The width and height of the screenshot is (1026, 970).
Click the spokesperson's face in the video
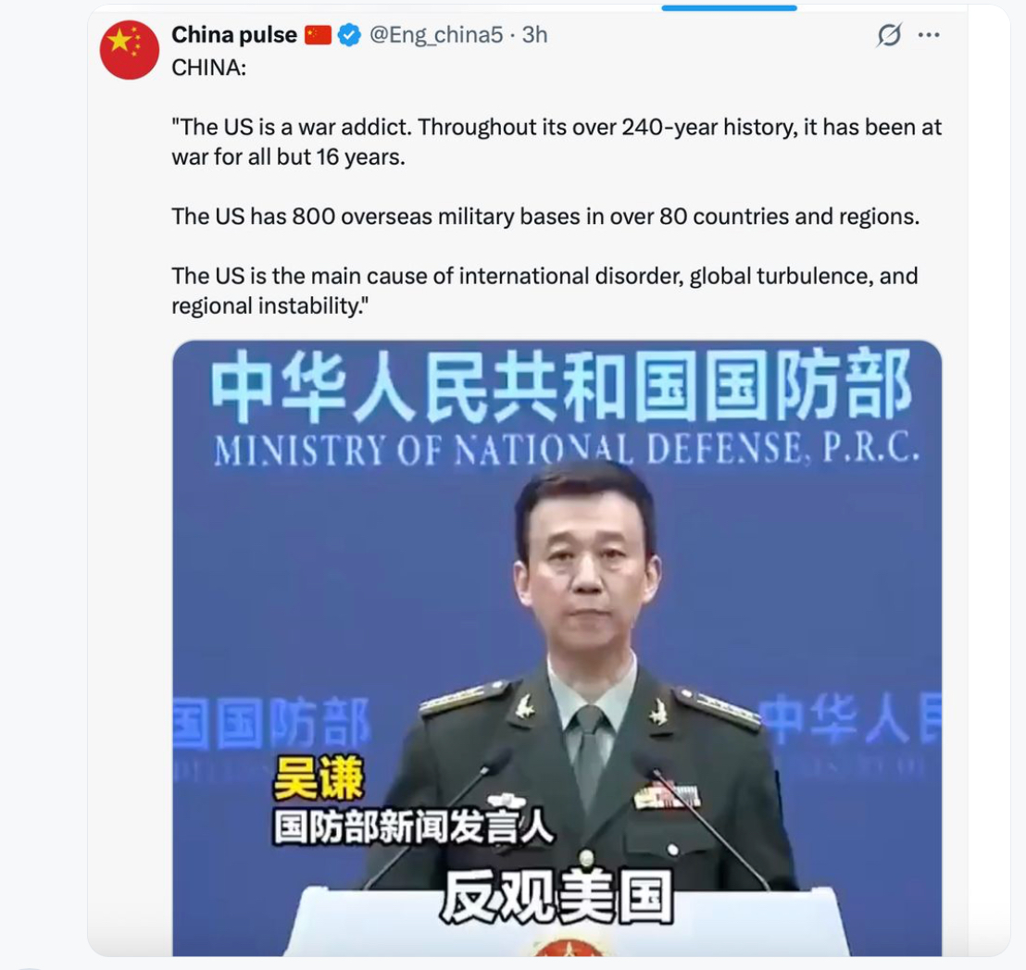pos(587,556)
